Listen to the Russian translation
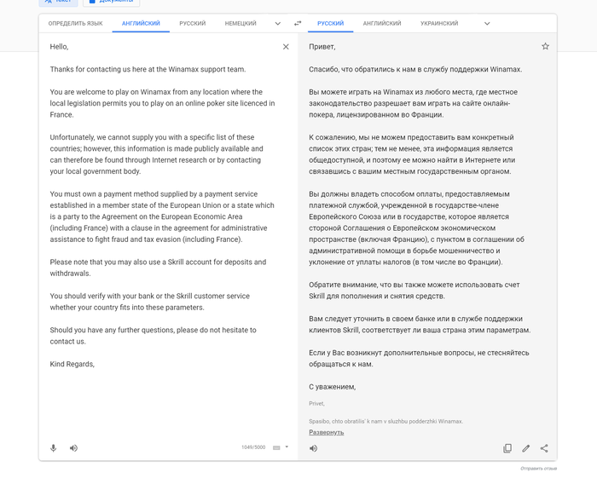 tap(313, 448)
